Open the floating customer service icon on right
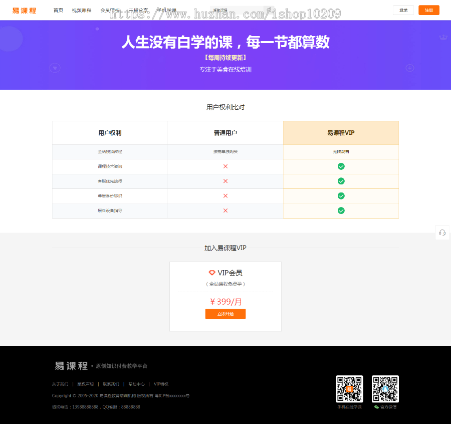 441,233
